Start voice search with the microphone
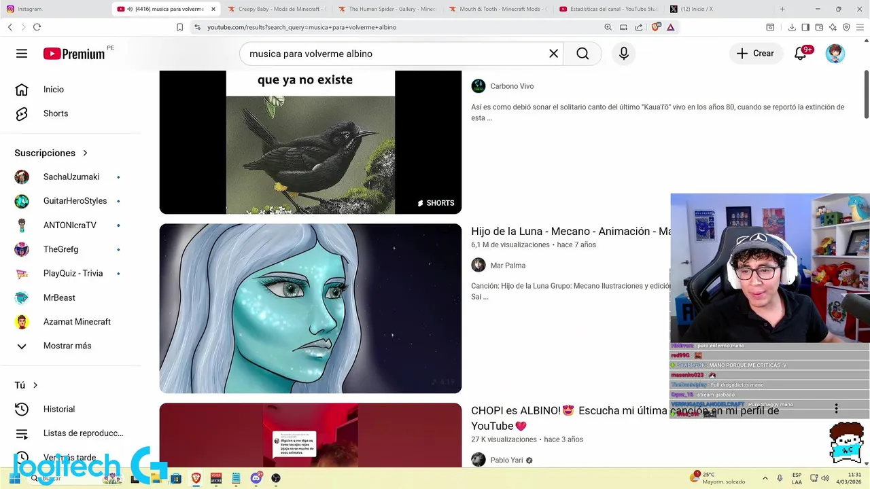 click(624, 54)
